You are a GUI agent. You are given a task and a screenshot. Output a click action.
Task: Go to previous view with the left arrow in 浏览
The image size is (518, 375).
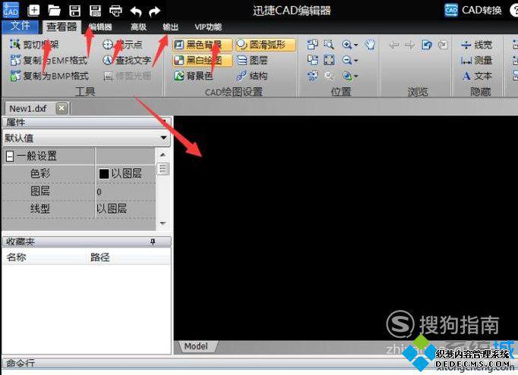(393, 45)
